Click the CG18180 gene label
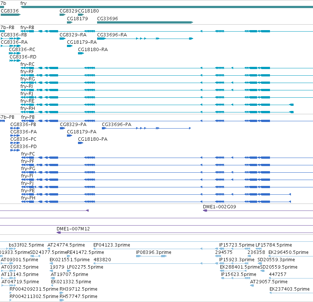 (x=88, y=11)
